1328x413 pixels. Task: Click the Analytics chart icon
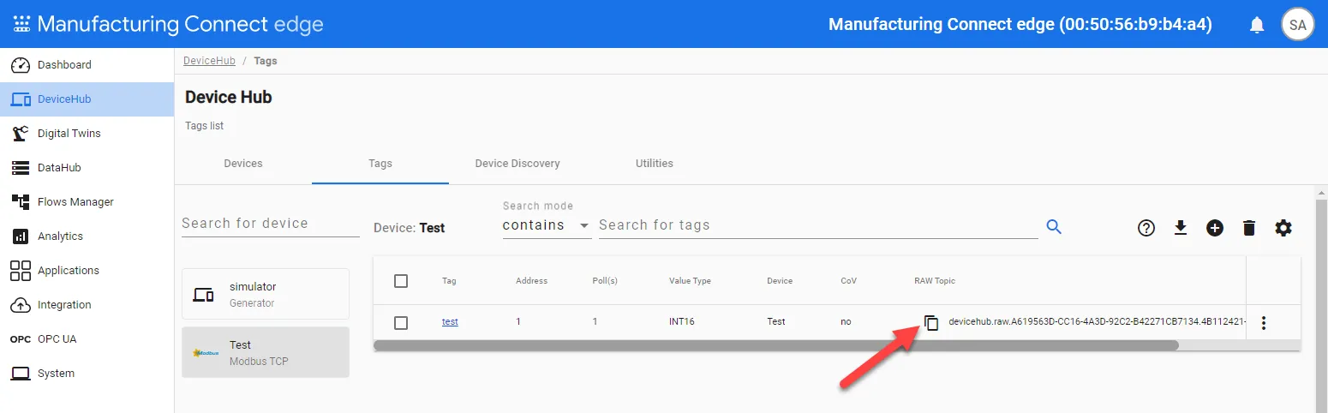[x=21, y=236]
